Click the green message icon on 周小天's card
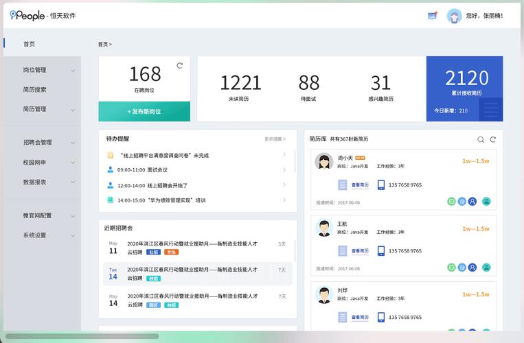This screenshot has height=343, width=524. (451, 202)
